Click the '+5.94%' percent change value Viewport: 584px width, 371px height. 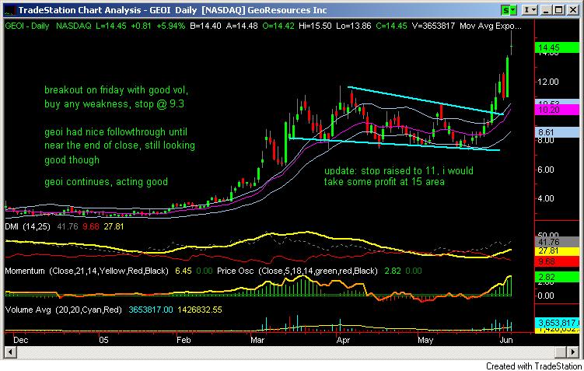pyautogui.click(x=170, y=26)
